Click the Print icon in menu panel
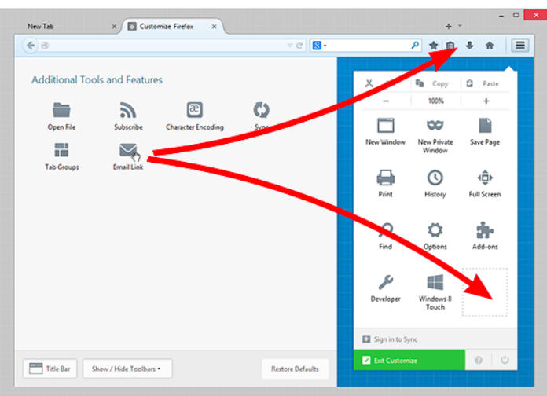This screenshot has width=547, height=396. pyautogui.click(x=385, y=178)
